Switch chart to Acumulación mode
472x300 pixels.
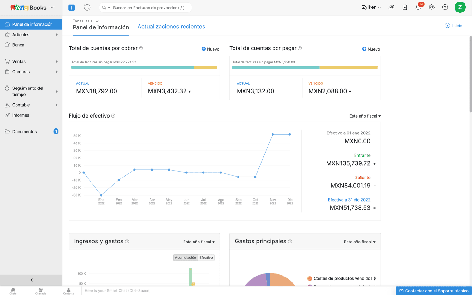click(x=185, y=257)
